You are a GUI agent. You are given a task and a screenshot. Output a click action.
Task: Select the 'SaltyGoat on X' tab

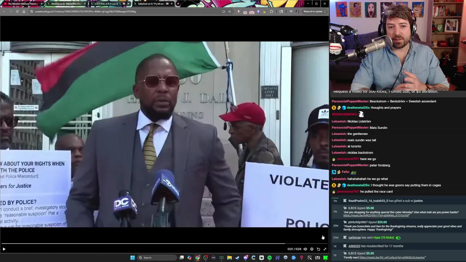(153, 4)
